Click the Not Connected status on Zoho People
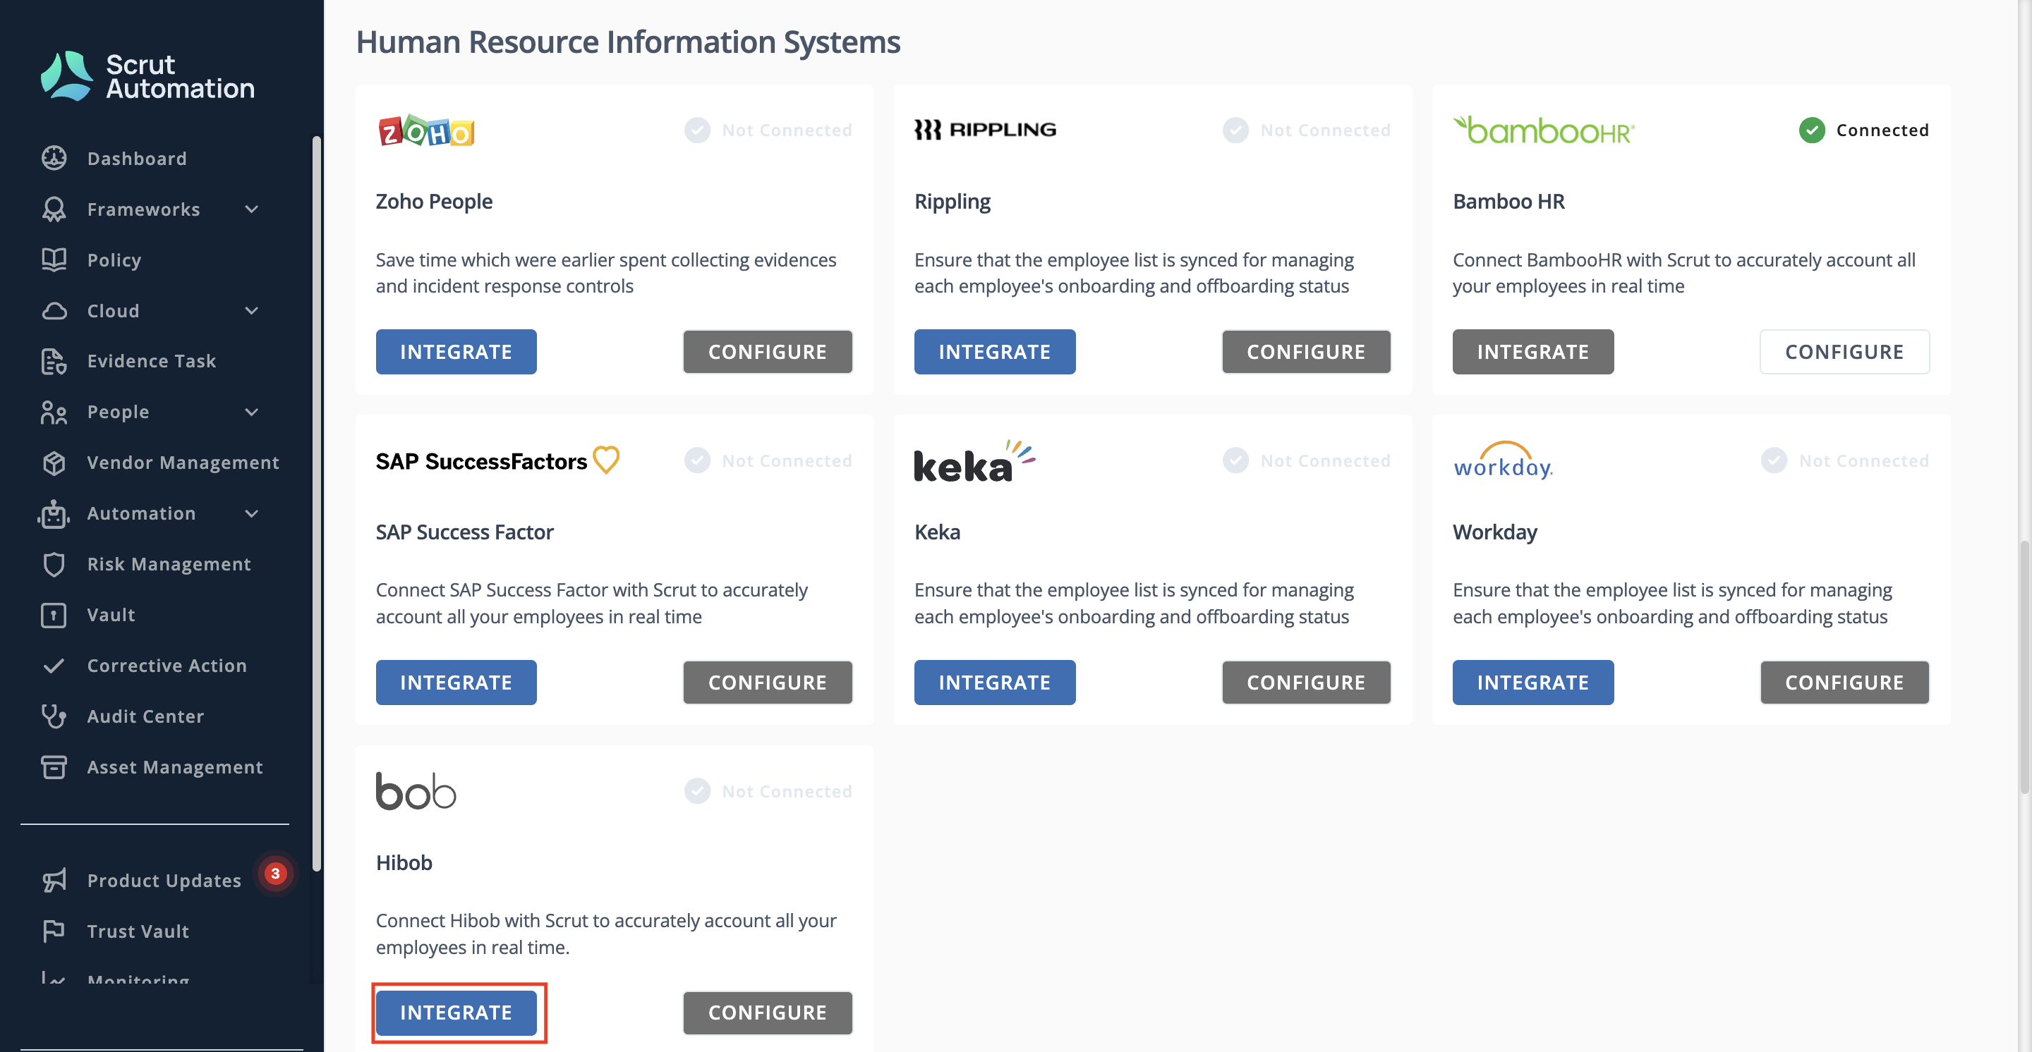The image size is (2032, 1052). tap(768, 130)
